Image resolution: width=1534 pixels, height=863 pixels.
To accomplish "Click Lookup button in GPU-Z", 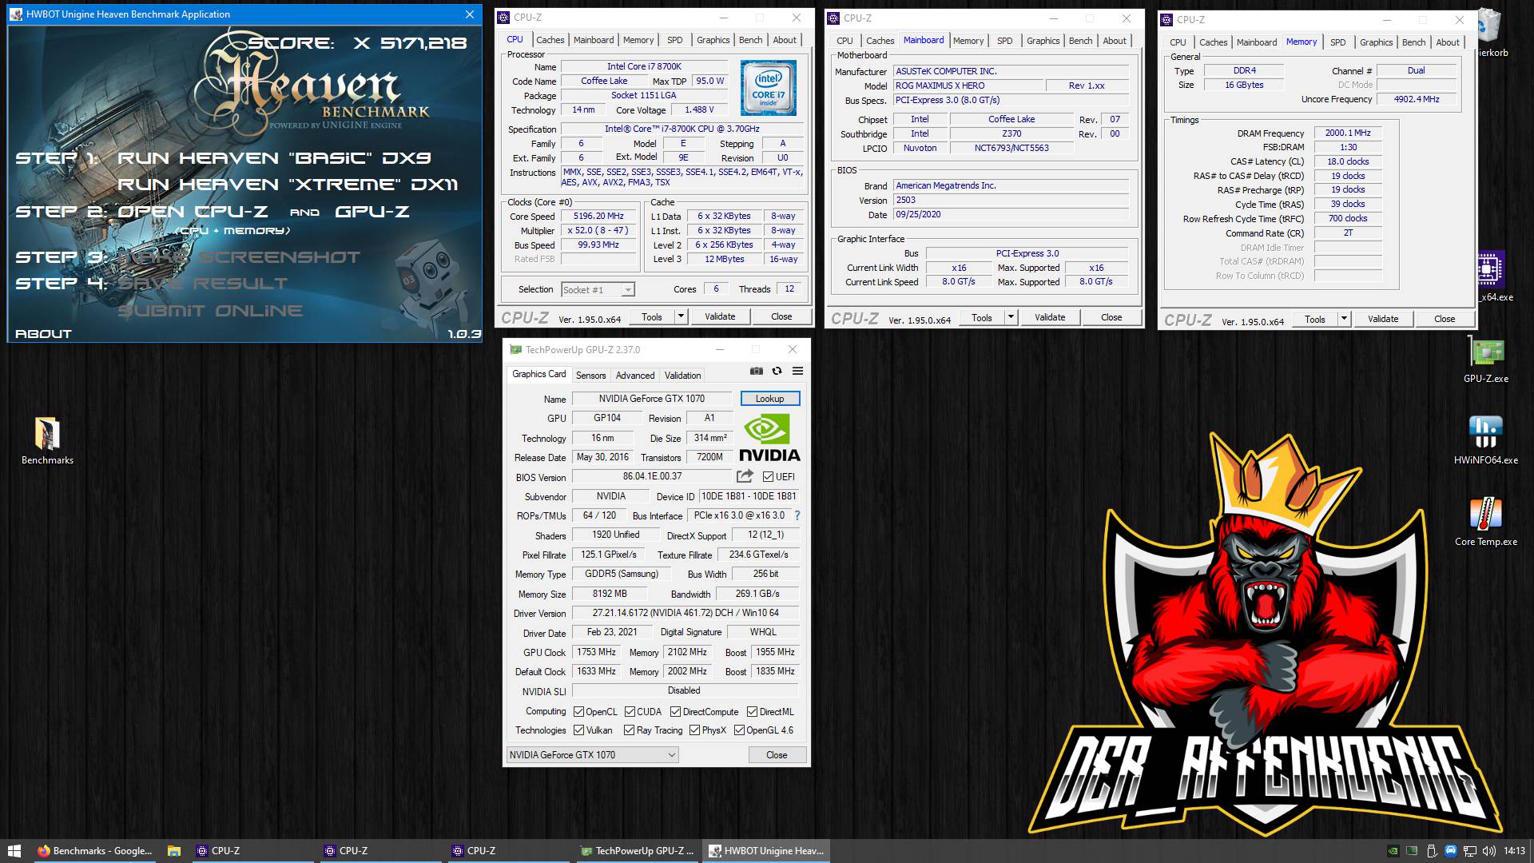I will pos(770,399).
